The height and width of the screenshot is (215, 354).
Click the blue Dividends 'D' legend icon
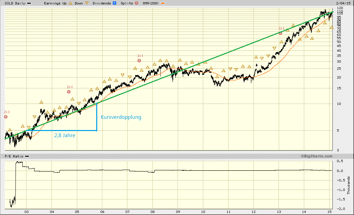pos(114,3)
